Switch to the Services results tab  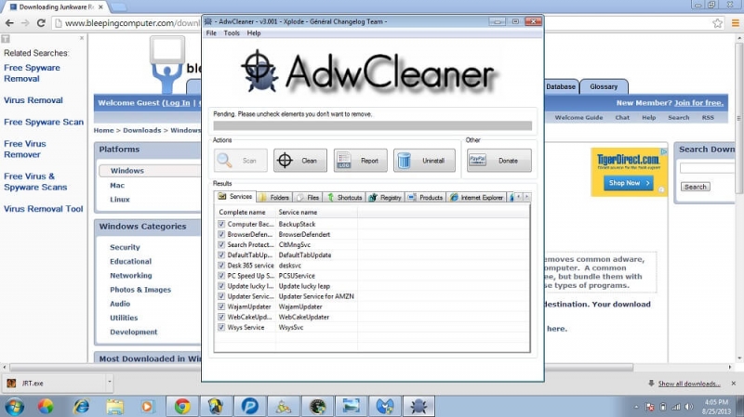(235, 196)
